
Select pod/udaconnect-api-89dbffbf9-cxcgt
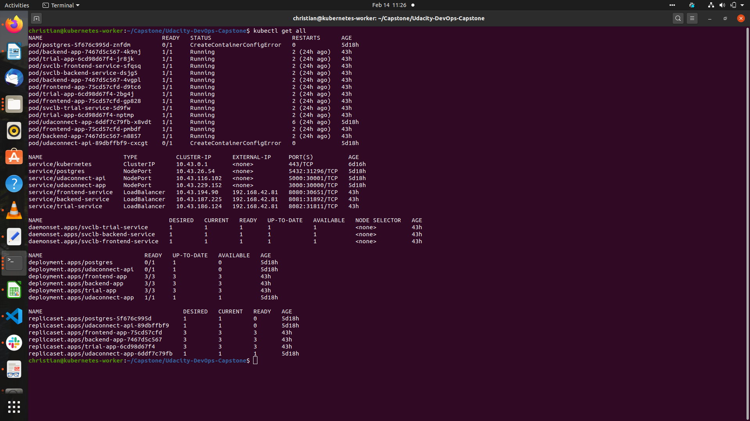click(88, 143)
